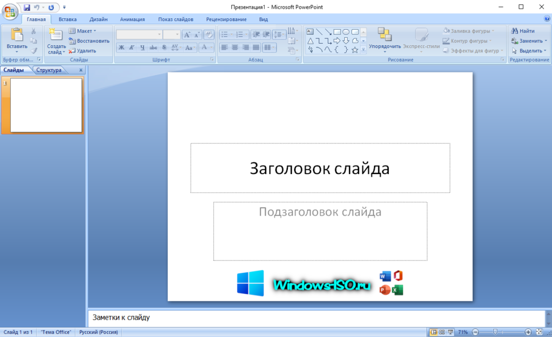This screenshot has width=552, height=337.
Task: Switch to Slide Sorter view
Action: pos(442,332)
